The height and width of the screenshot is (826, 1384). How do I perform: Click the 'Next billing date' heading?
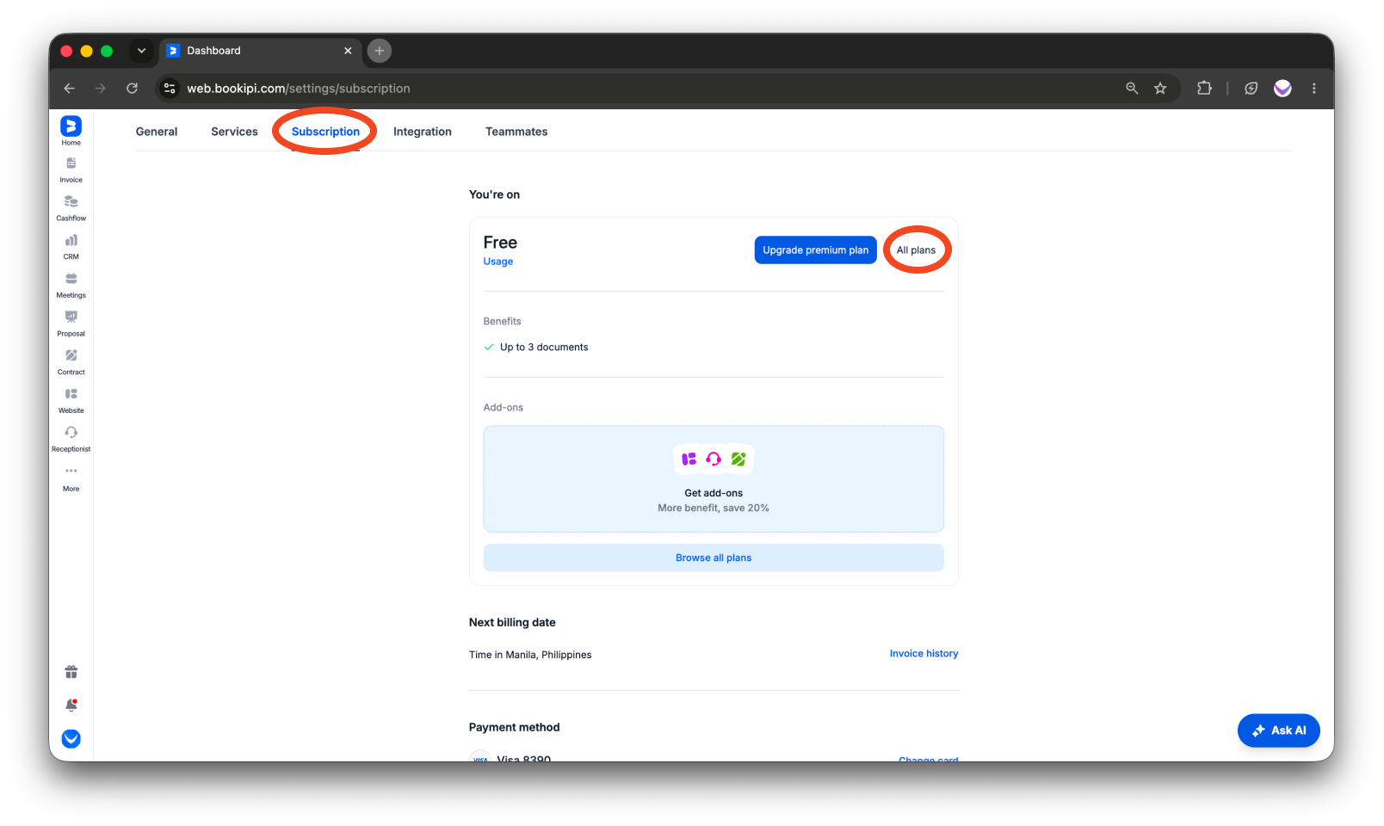pyautogui.click(x=512, y=622)
